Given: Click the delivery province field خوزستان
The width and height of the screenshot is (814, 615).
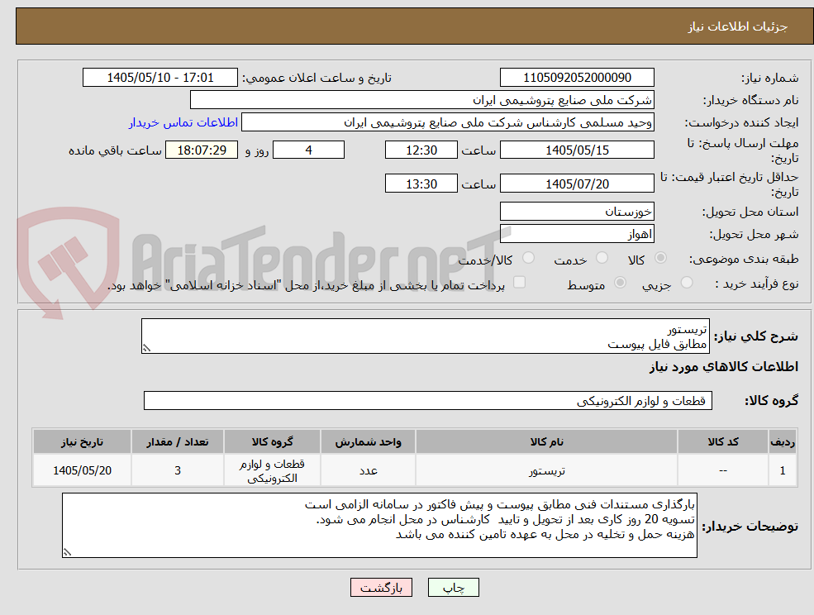Looking at the screenshot, I should [x=577, y=212].
